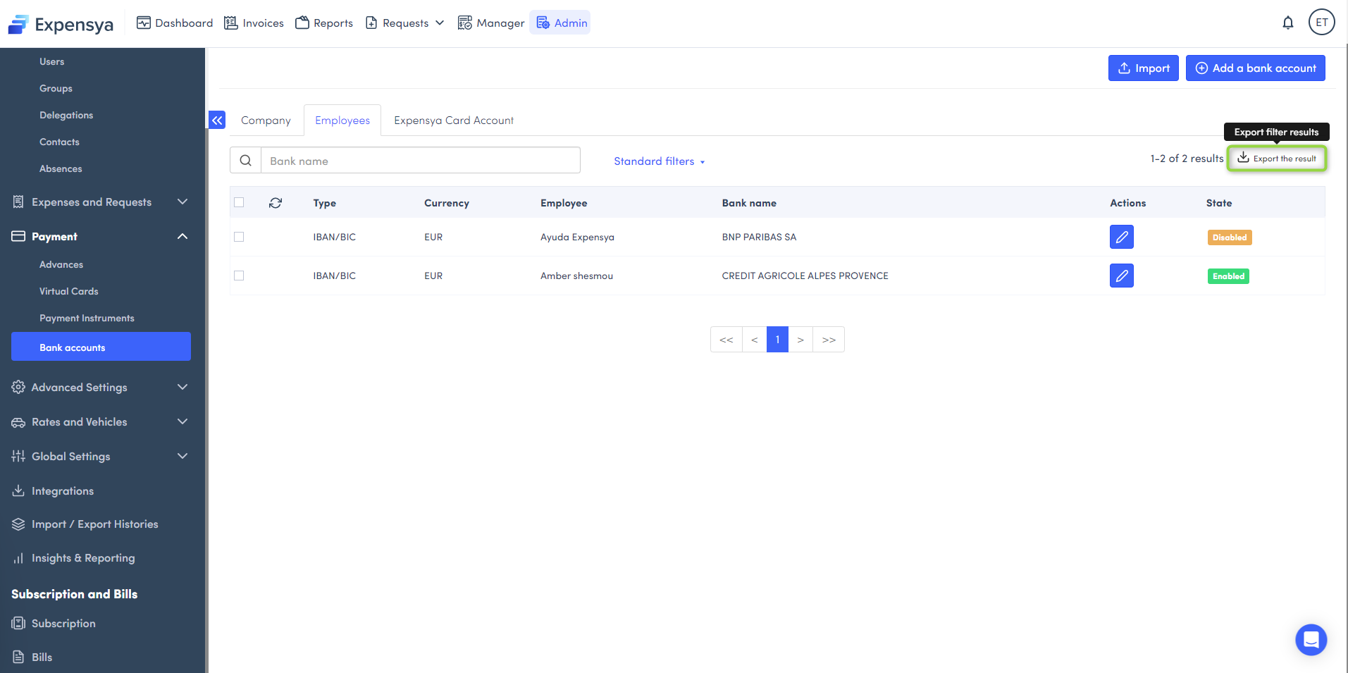Go to the last page of results
The image size is (1348, 673).
[x=829, y=340]
